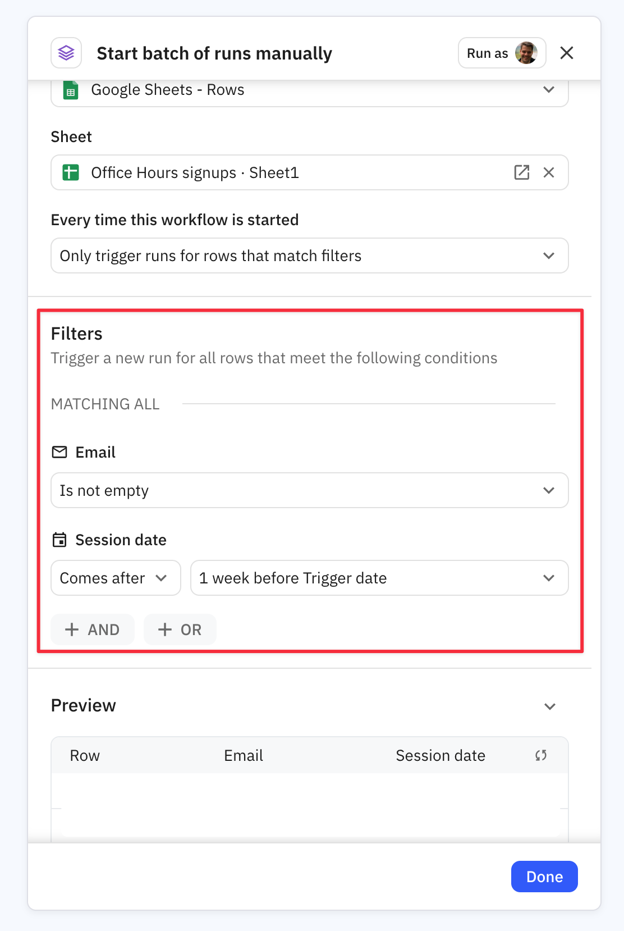Open the sheet in a new window
624x931 pixels.
coord(522,172)
